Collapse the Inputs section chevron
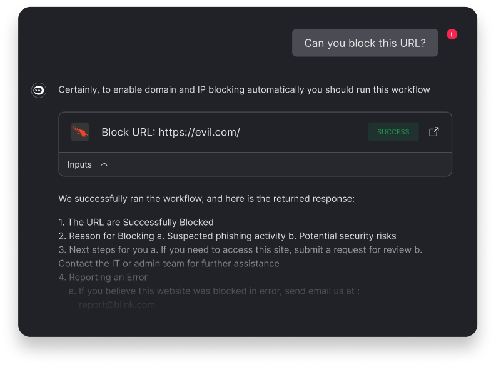 [x=104, y=164]
